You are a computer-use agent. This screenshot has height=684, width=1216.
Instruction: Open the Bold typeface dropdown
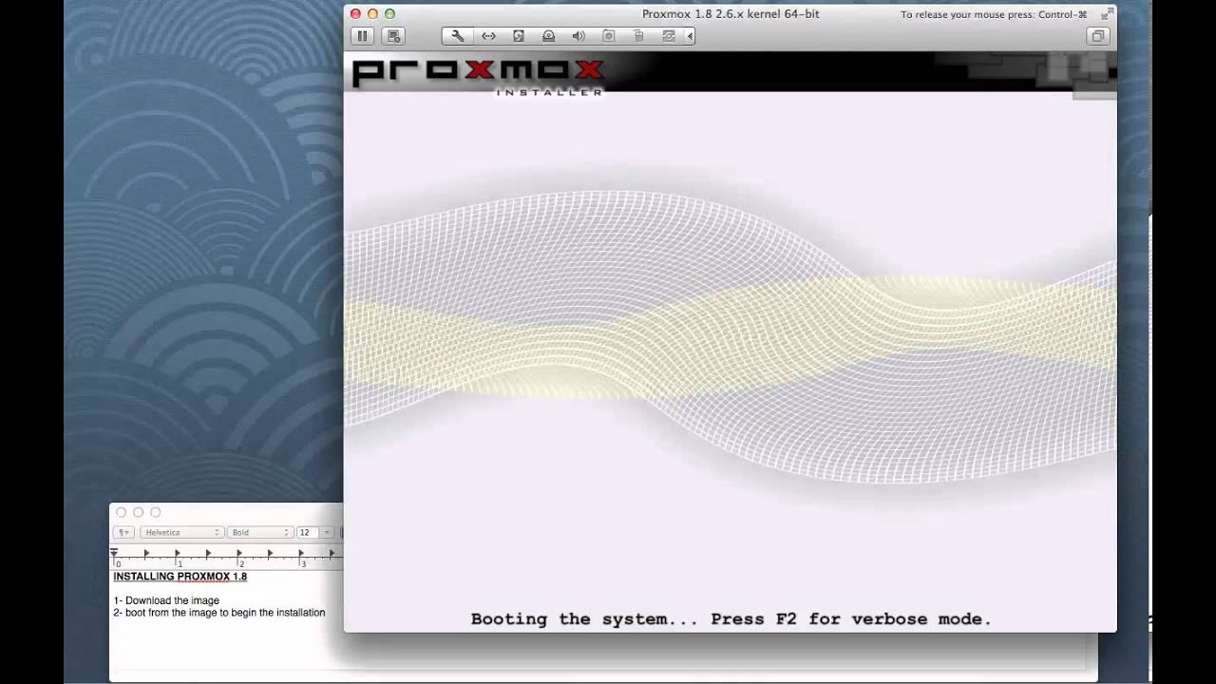pos(258,533)
